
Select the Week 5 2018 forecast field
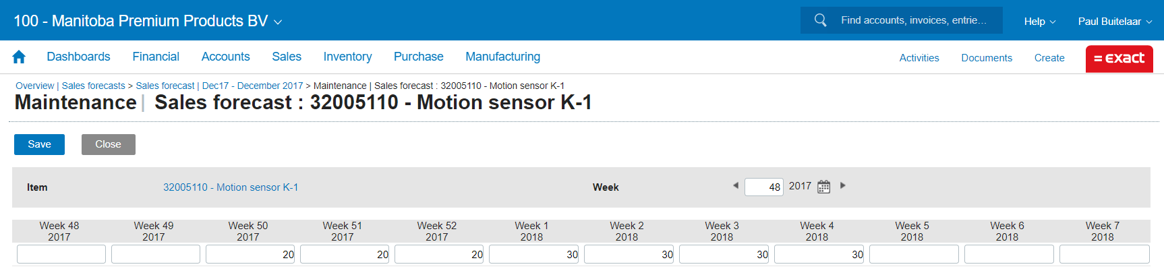coord(913,254)
